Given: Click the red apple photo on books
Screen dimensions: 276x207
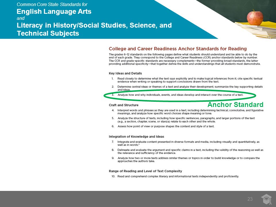Looking at the screenshot, I should click(x=255, y=18).
